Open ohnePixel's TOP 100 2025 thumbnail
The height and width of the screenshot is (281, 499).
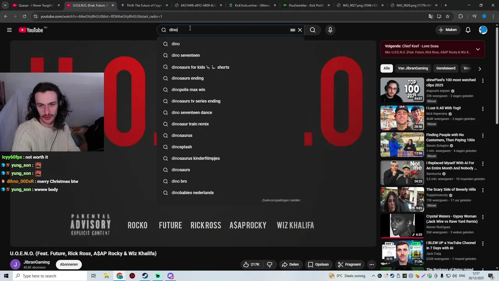tap(402, 90)
